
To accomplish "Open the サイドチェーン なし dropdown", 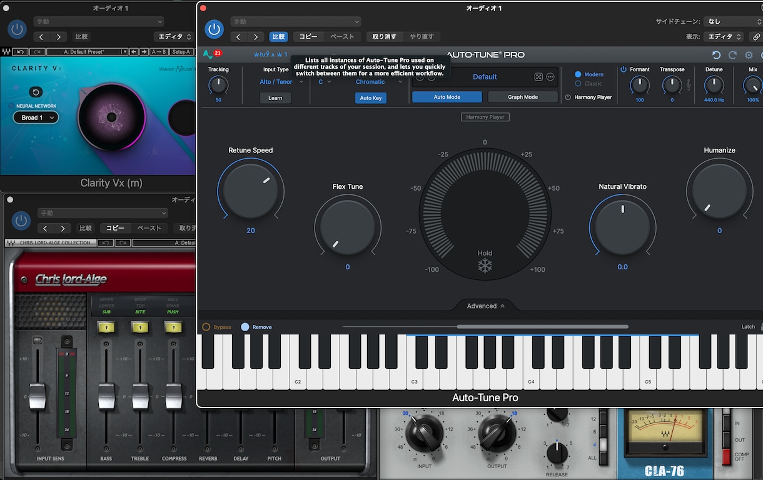I will [x=732, y=22].
